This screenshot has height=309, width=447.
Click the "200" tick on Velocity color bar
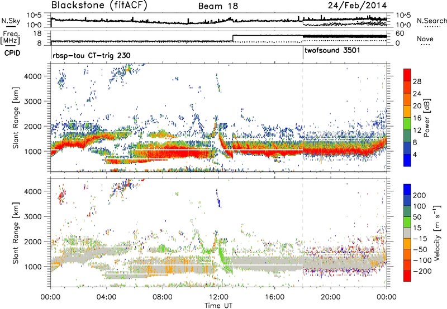(x=419, y=195)
